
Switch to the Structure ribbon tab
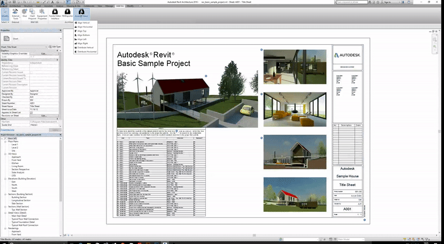click(28, 6)
